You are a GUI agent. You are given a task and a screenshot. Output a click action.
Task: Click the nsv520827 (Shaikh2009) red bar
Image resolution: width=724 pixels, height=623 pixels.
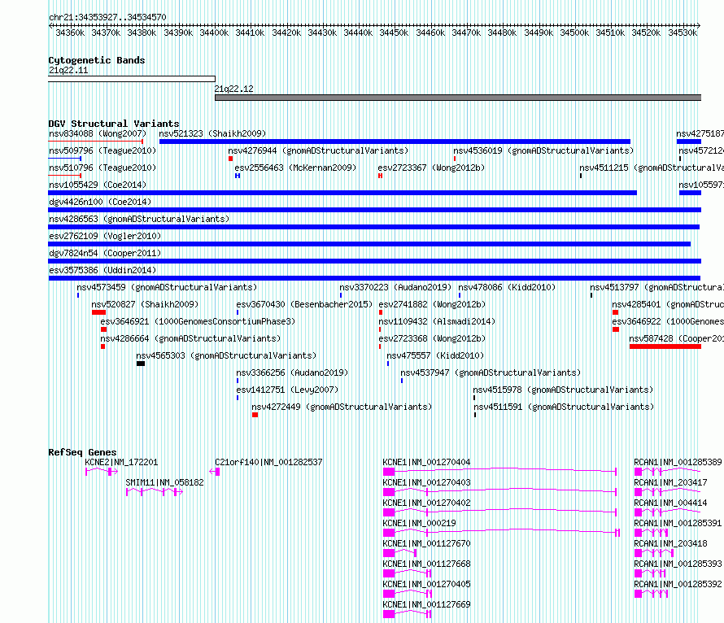98,312
